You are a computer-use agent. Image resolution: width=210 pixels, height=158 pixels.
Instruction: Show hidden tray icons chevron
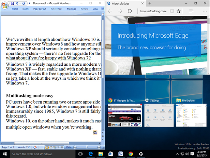coord(177,154)
